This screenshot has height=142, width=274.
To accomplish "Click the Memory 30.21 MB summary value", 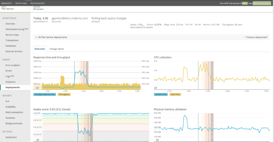I will 211,25.
